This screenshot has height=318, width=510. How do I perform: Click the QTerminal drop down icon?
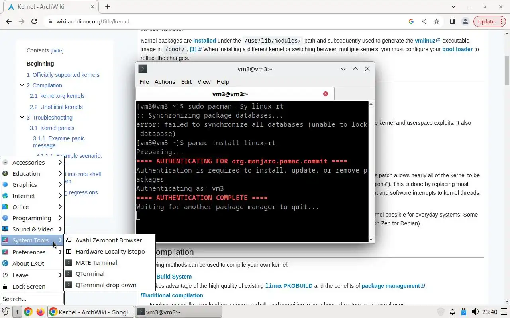[69, 285]
